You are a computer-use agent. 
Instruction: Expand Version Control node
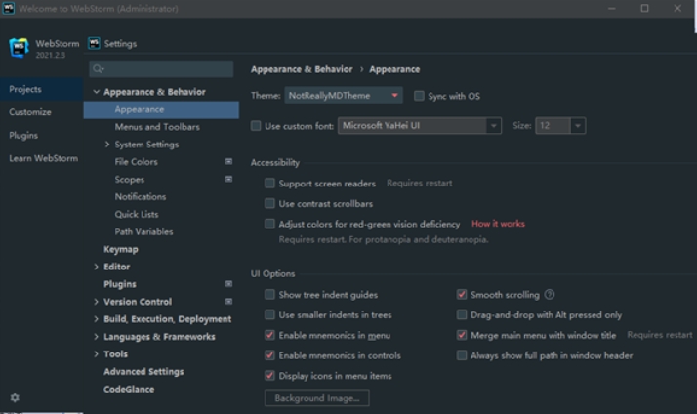pos(96,302)
